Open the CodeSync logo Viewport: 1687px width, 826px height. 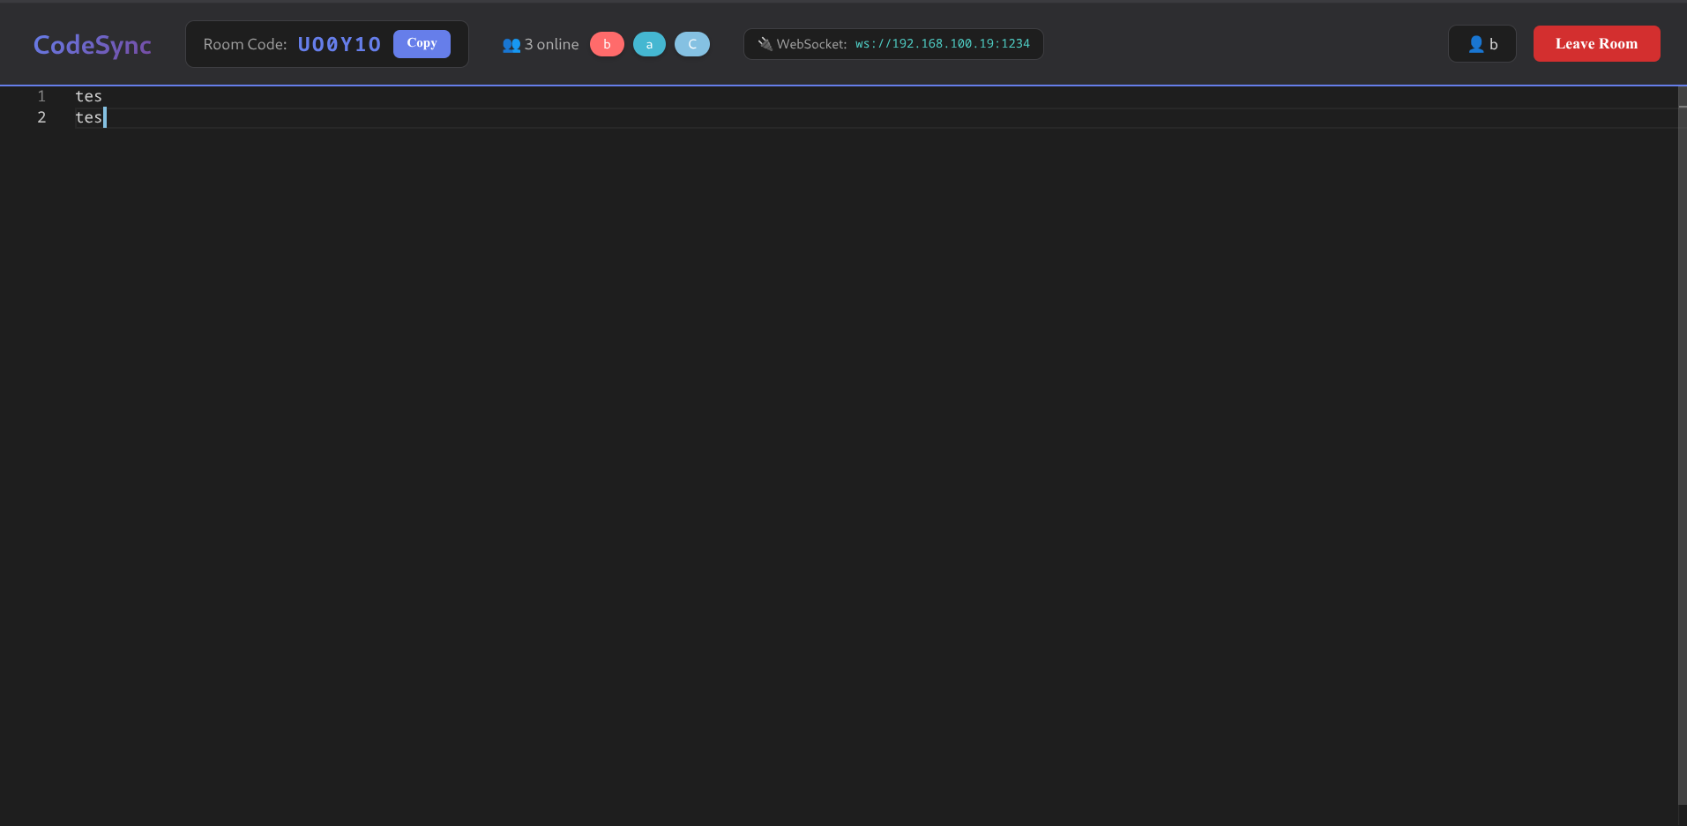tap(92, 44)
